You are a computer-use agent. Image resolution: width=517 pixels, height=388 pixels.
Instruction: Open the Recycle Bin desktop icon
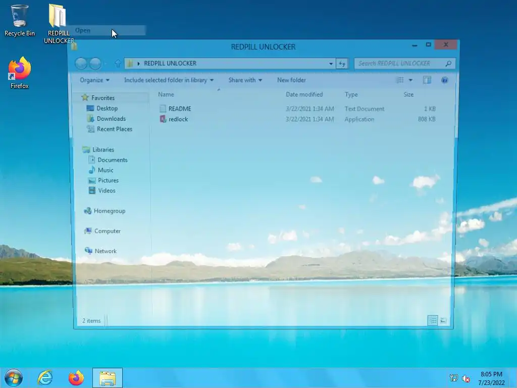pyautogui.click(x=19, y=20)
